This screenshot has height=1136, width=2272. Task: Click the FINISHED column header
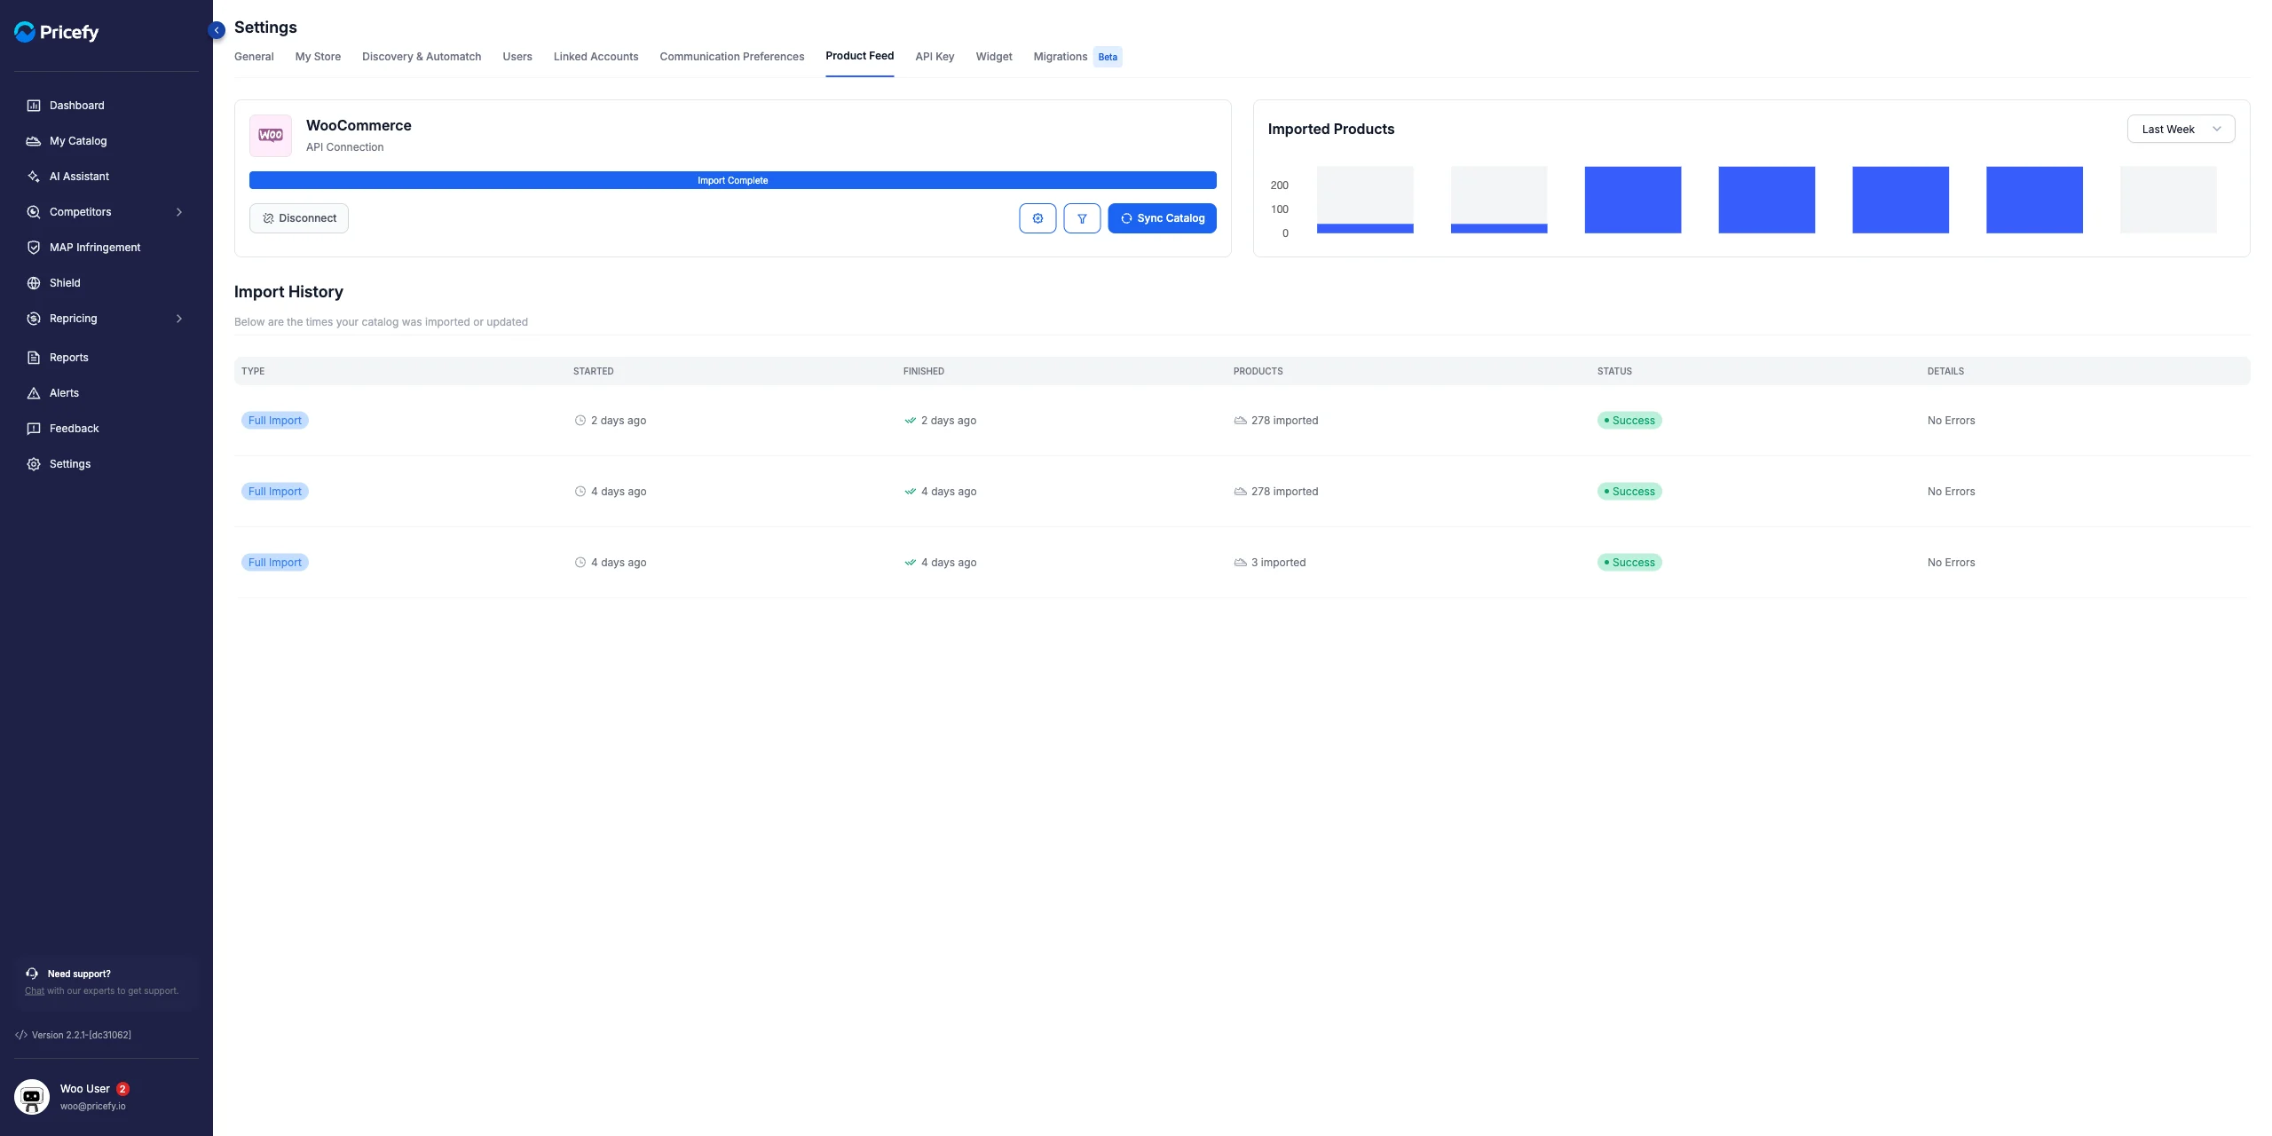coord(924,371)
